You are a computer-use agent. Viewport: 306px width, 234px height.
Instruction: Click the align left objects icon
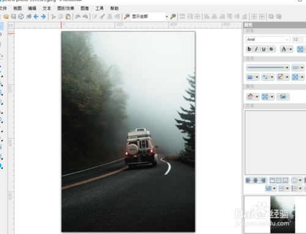tap(207, 16)
